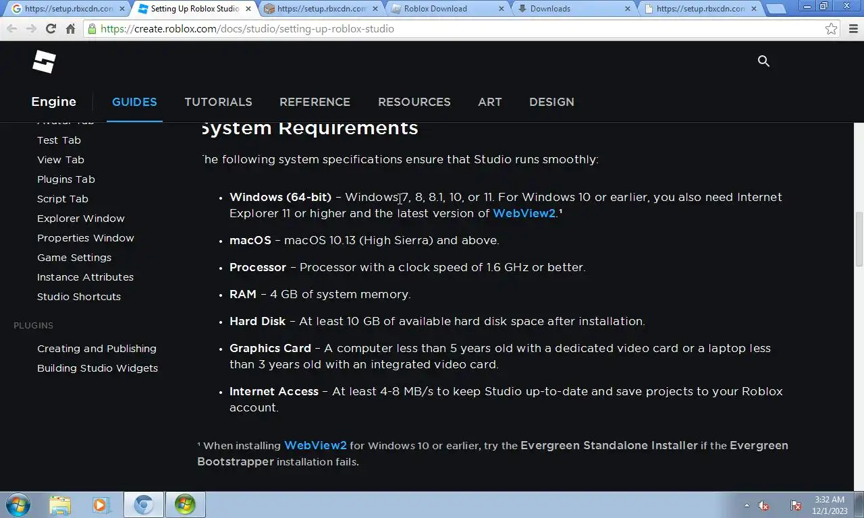Click the Engine heading link
The height and width of the screenshot is (518, 864).
pyautogui.click(x=53, y=102)
